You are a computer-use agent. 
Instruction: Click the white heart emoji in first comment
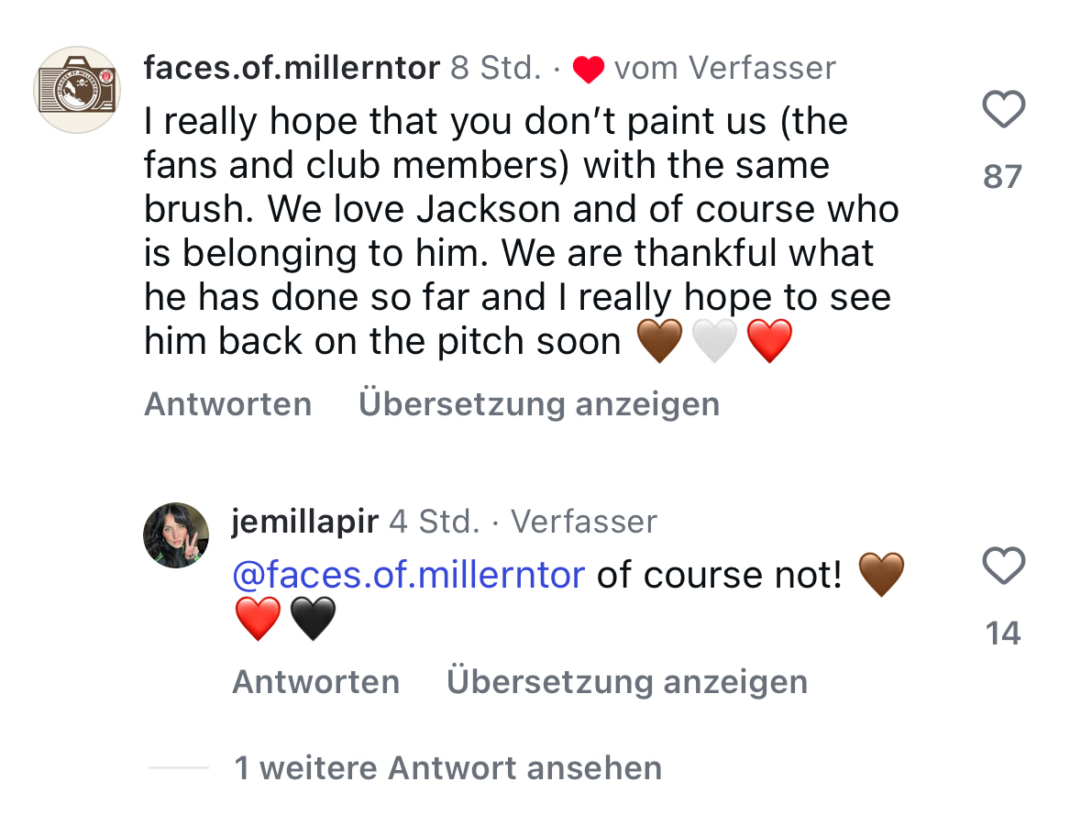pos(714,342)
